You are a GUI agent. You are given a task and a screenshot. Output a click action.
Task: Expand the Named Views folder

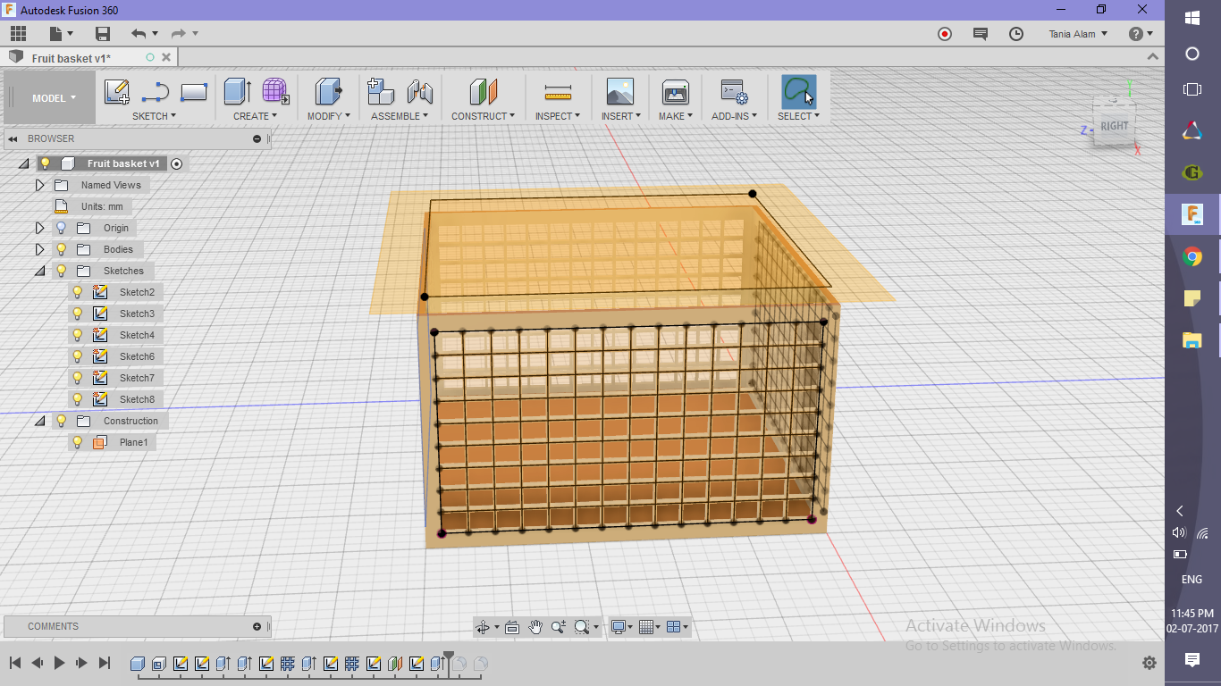tap(39, 185)
